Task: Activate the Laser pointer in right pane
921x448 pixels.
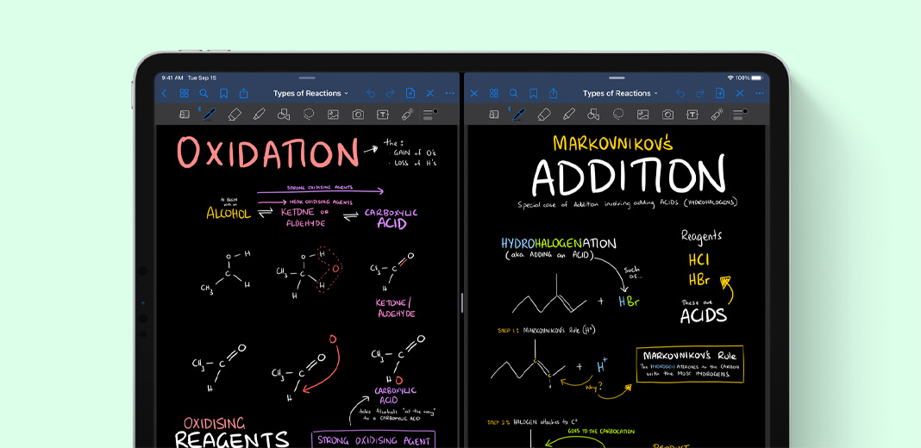Action: point(717,114)
